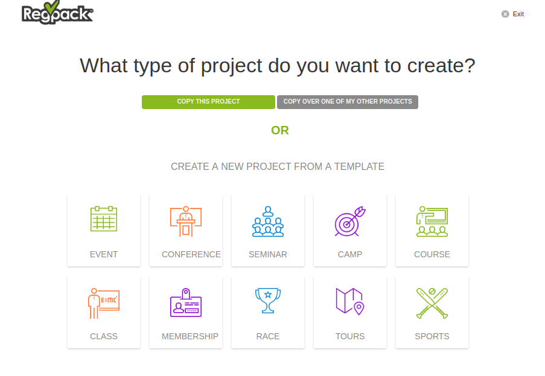This screenshot has height=376, width=545.
Task: Open the Regpack logo
Action: click(x=57, y=13)
